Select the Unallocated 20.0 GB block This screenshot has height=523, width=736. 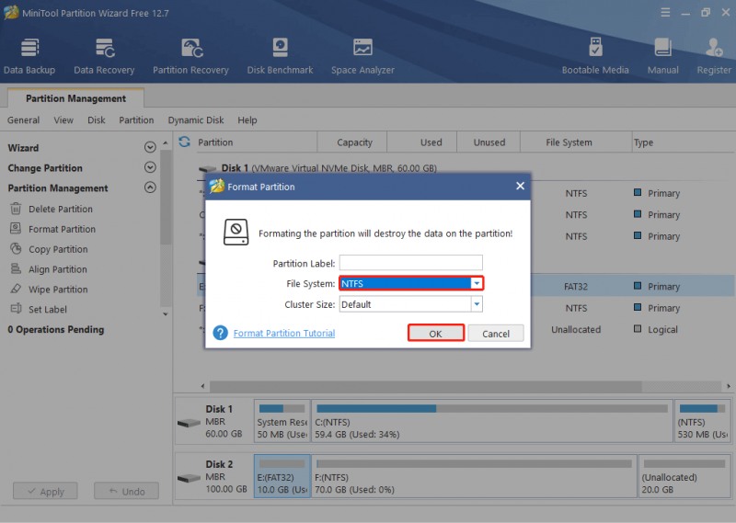[x=684, y=475]
